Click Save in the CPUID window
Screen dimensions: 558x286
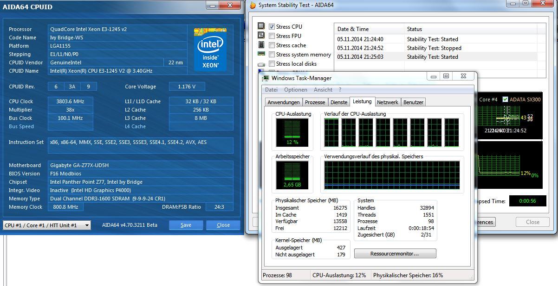[186, 225]
